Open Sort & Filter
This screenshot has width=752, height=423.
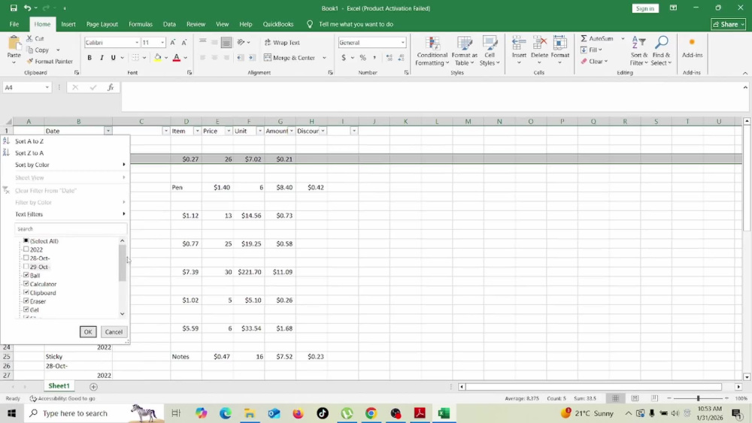[x=638, y=51]
